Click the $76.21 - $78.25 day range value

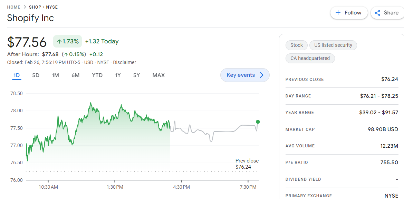[x=379, y=96]
